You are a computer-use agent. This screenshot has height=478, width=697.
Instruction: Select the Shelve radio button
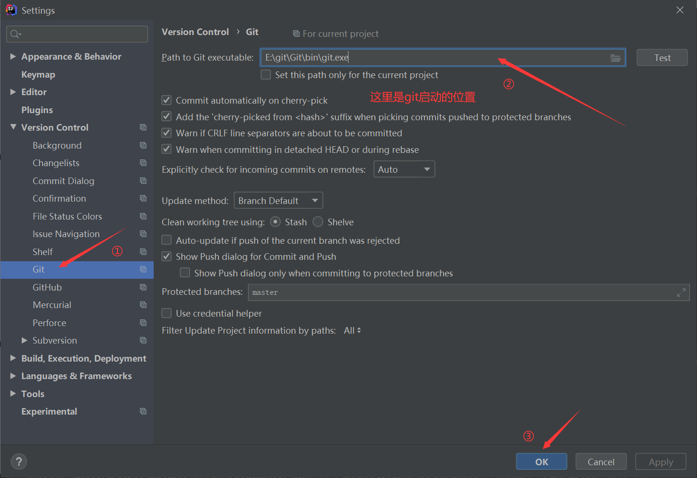(318, 221)
